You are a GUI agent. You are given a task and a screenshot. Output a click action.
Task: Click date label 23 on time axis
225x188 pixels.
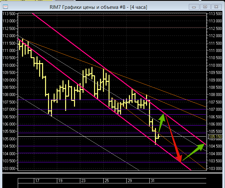click(83, 181)
